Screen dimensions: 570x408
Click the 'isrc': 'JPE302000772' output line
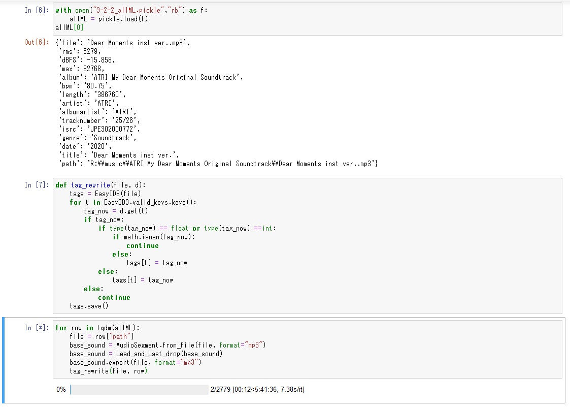pos(99,129)
